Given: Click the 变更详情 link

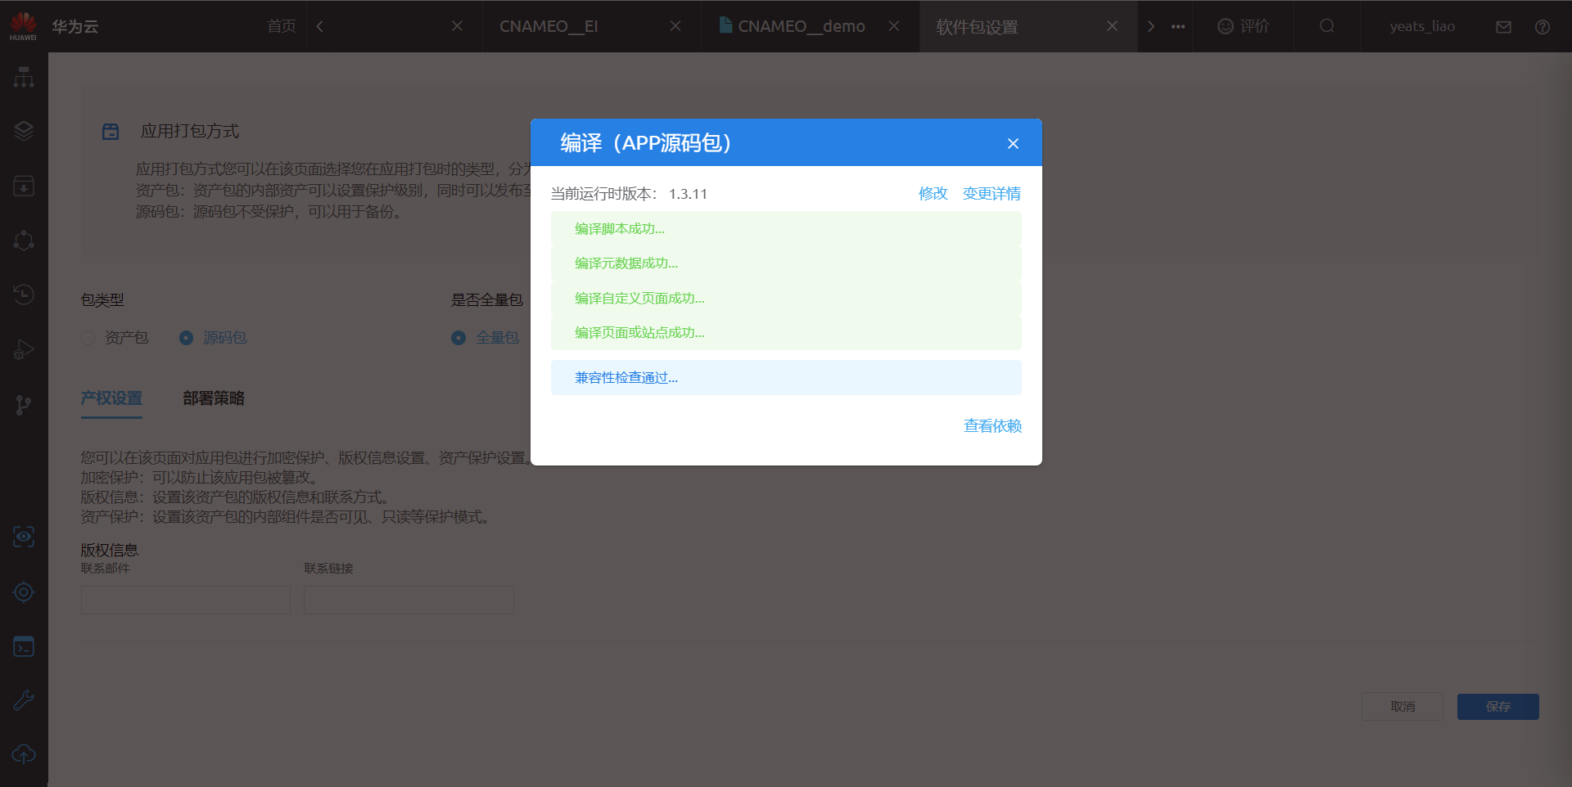Looking at the screenshot, I should [992, 194].
